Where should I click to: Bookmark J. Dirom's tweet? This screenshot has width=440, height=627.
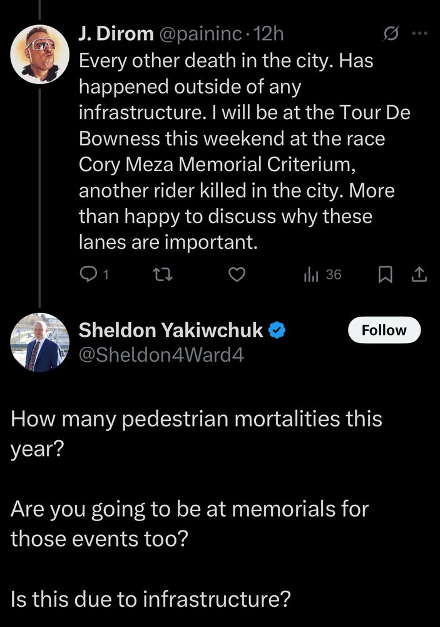click(386, 275)
